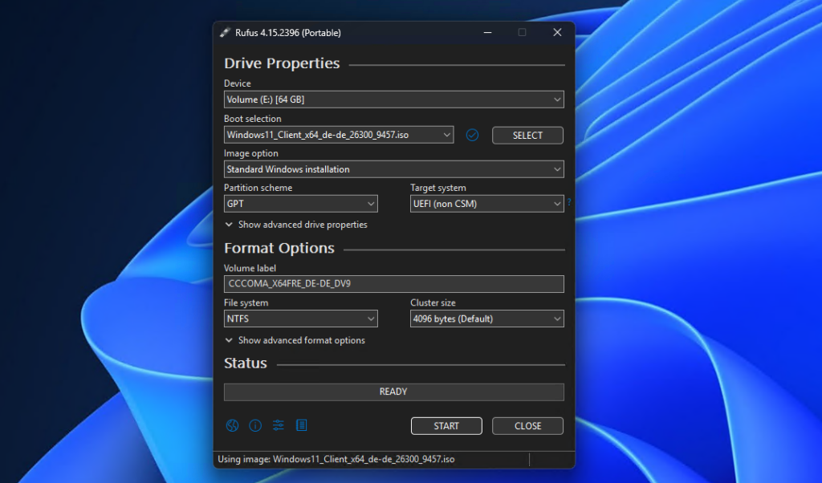Click the blue help question mark by Target system

coord(569,202)
